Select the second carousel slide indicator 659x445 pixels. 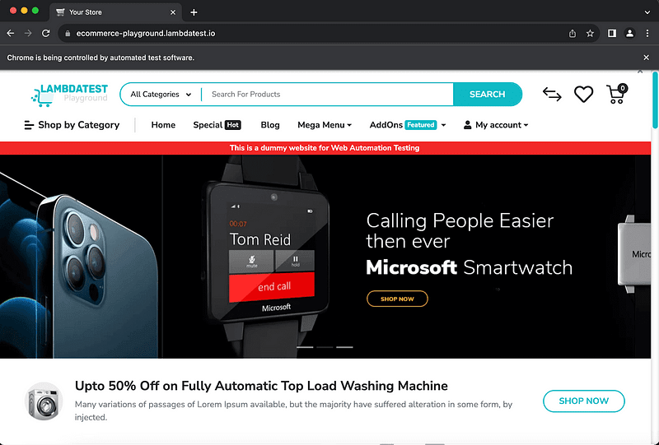(325, 347)
